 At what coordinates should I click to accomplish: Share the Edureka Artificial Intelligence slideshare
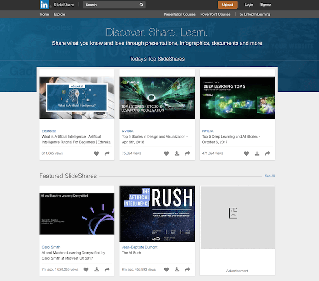(107, 153)
